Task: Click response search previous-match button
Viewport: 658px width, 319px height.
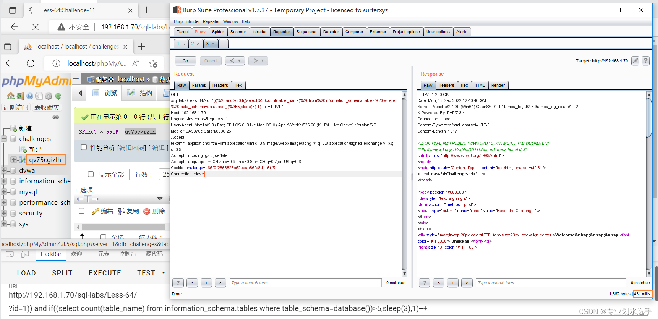Action: 439,283
